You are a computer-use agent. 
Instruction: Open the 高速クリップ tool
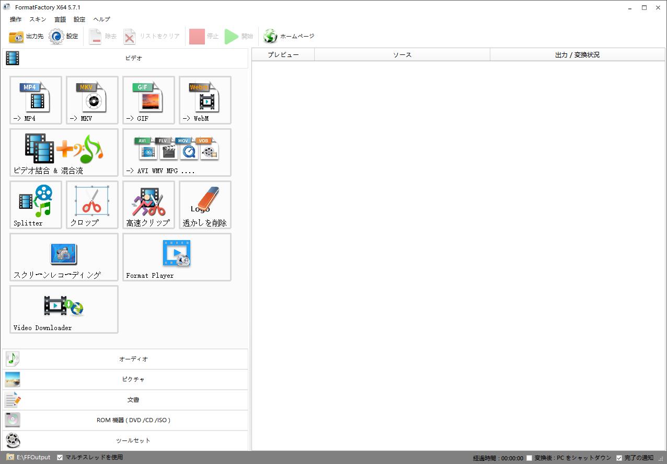pos(148,205)
